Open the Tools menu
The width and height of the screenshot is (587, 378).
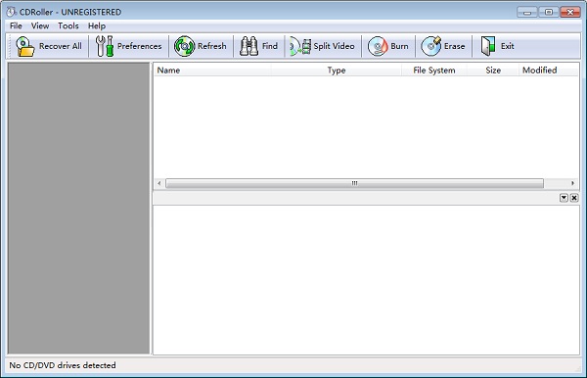[68, 25]
